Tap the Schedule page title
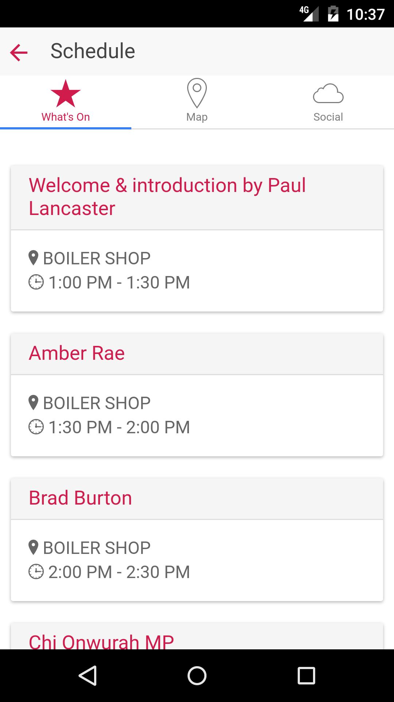This screenshot has height=702, width=394. (x=93, y=51)
